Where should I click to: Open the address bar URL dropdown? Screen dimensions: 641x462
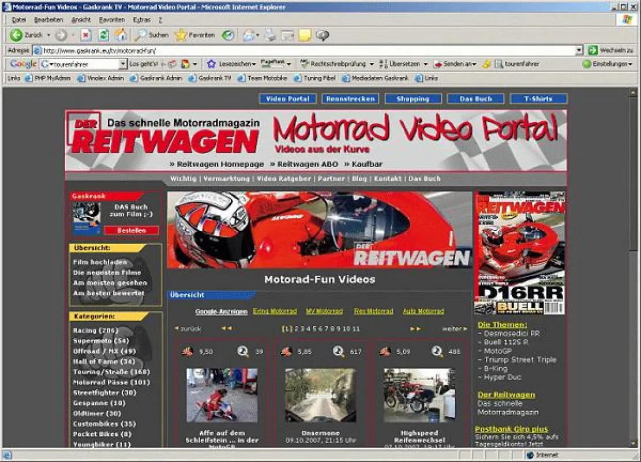[579, 50]
